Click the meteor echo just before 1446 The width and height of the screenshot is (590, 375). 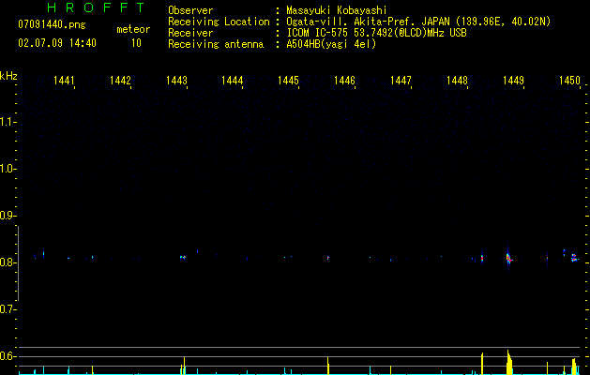pyautogui.click(x=328, y=258)
